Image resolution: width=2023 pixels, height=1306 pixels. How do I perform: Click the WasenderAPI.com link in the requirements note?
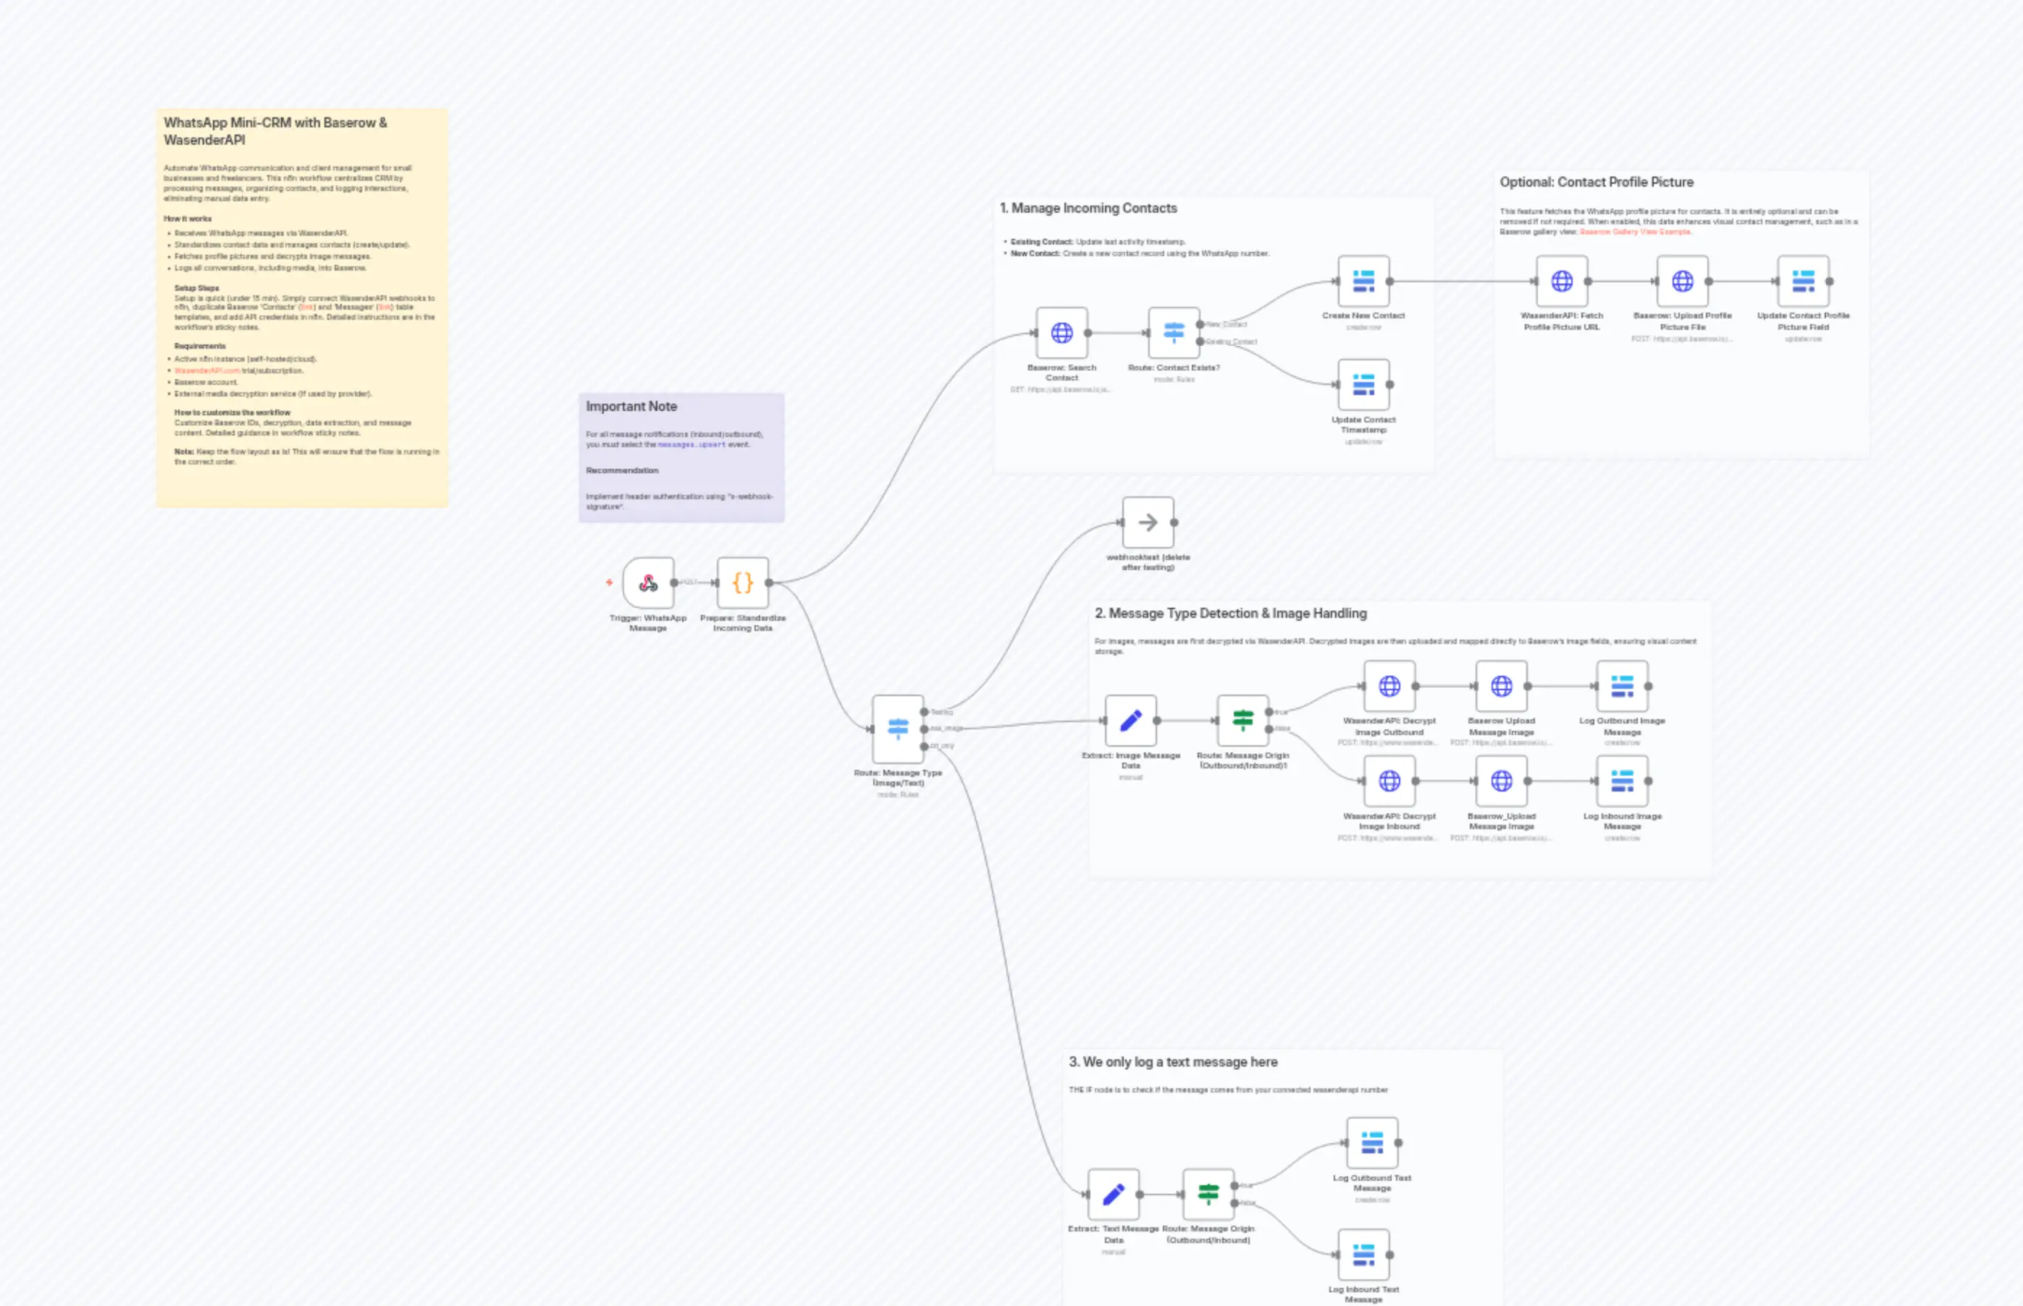(x=206, y=370)
